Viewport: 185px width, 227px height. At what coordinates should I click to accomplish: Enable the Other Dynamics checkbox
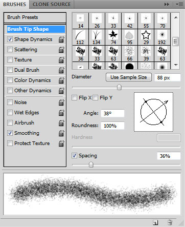tap(10, 91)
